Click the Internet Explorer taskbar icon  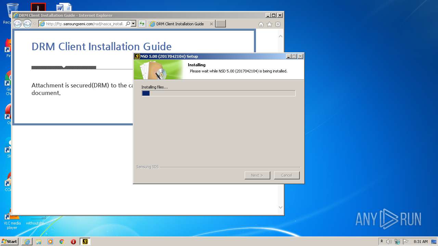[27, 242]
